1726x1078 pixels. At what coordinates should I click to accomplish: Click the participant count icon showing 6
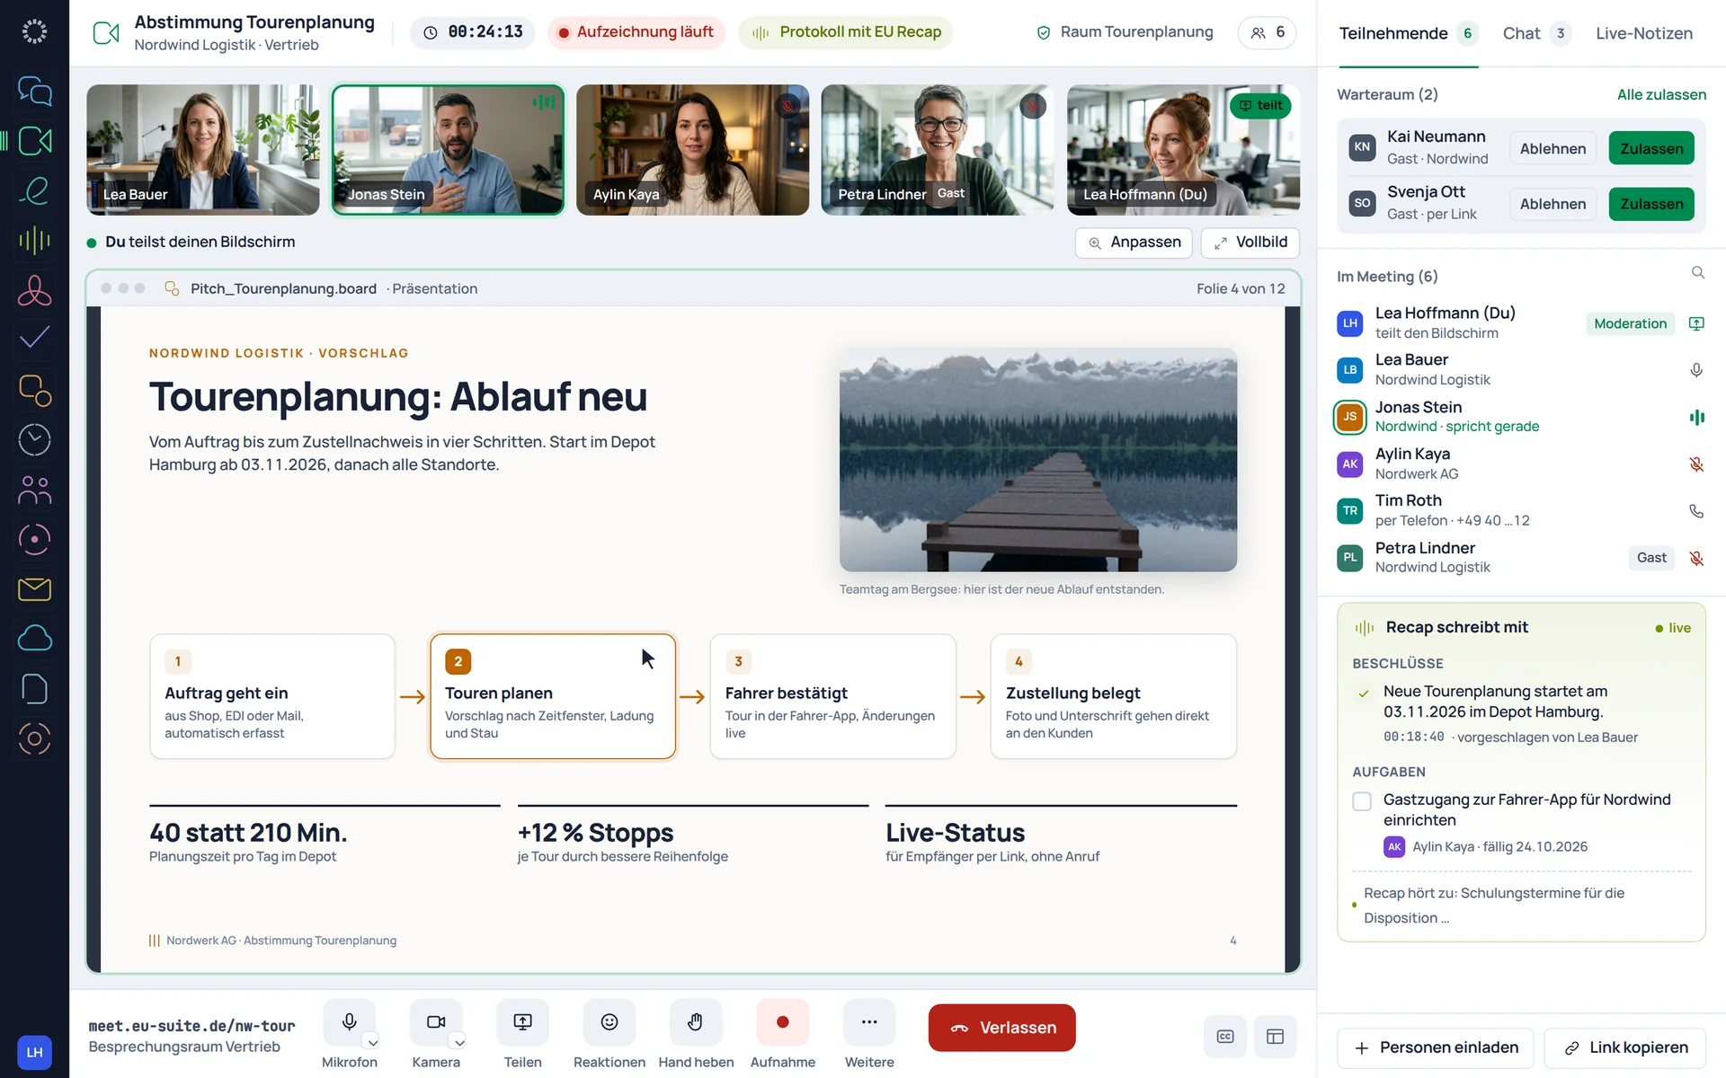[1268, 32]
